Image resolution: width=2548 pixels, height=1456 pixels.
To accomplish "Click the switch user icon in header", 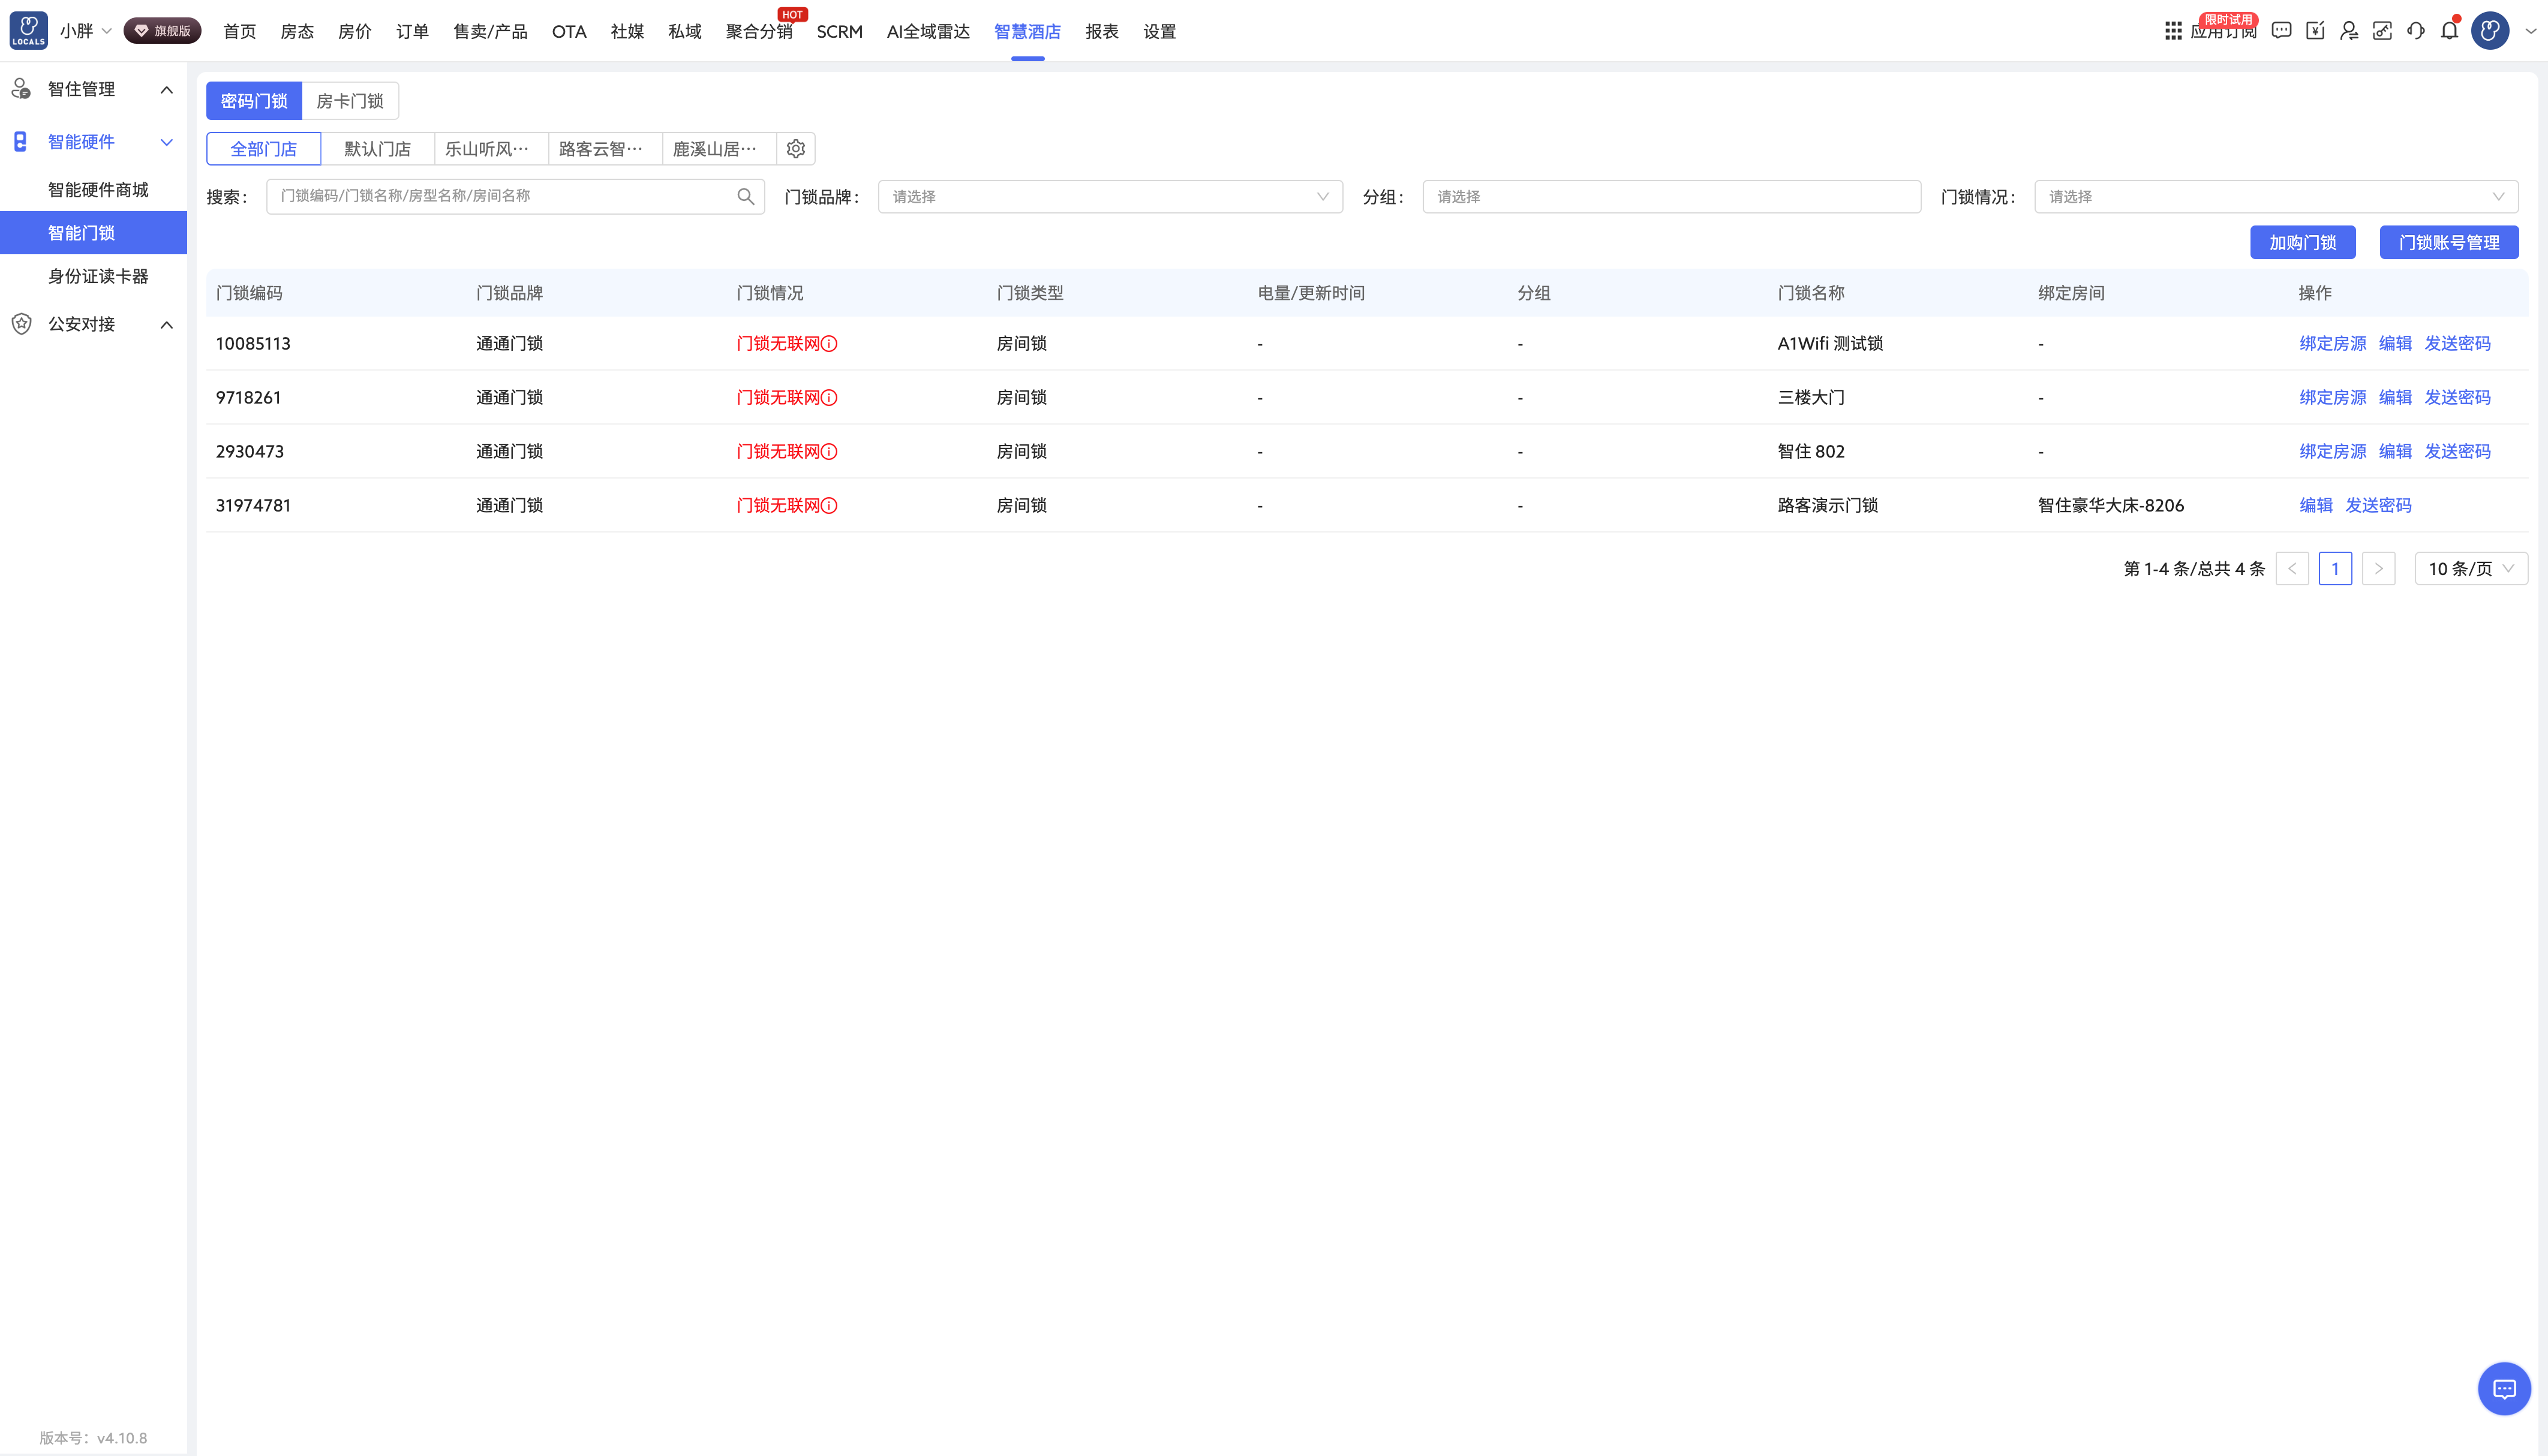I will point(2349,31).
